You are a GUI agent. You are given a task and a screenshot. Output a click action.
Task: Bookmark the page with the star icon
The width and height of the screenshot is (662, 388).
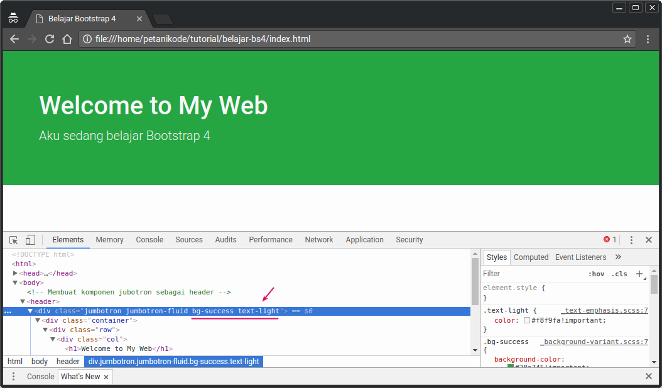[627, 39]
